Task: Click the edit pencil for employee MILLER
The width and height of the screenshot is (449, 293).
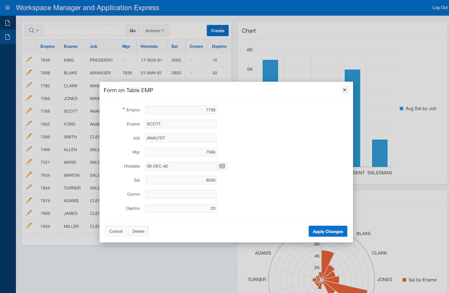Action: (x=28, y=226)
